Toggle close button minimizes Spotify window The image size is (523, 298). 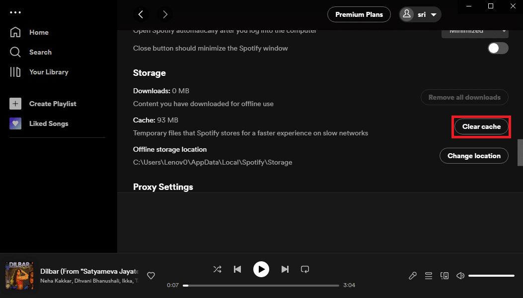(x=498, y=48)
